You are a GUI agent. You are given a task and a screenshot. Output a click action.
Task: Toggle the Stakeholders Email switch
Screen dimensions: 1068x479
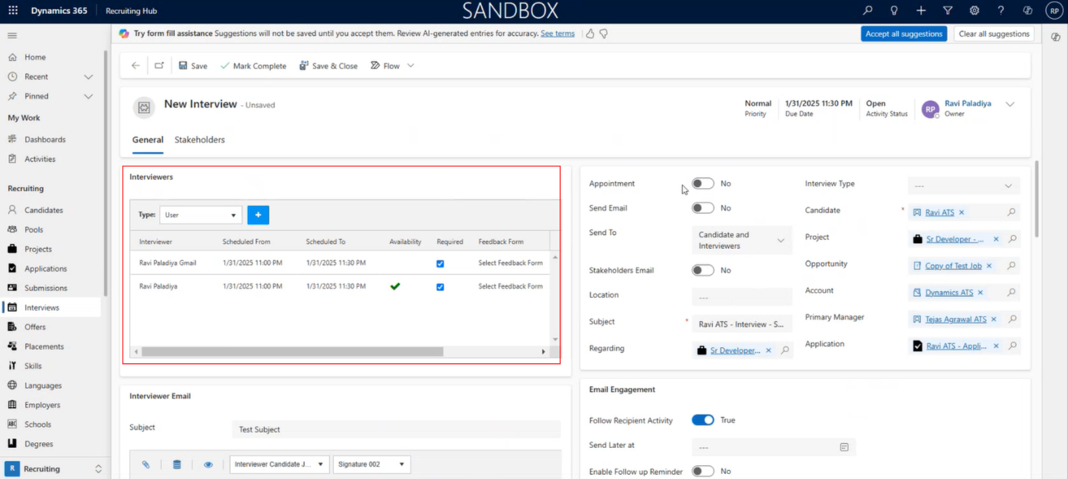[703, 270]
